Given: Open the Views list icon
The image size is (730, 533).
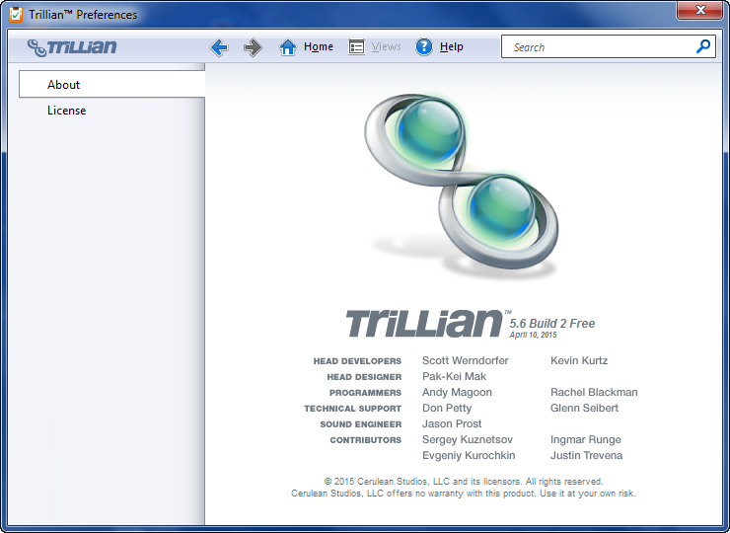Looking at the screenshot, I should coord(357,47).
